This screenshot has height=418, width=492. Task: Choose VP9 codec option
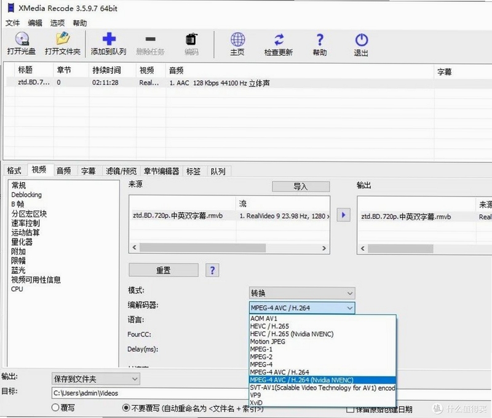click(x=322, y=395)
